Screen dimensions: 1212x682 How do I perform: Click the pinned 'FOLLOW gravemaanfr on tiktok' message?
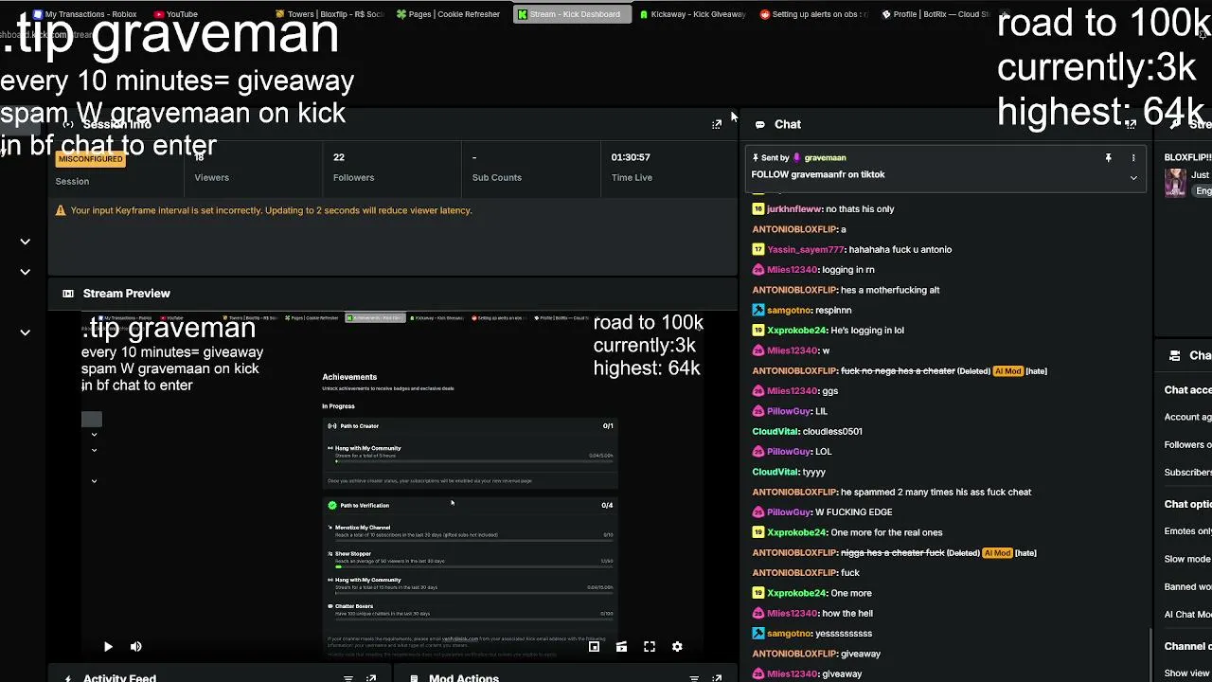coord(818,174)
